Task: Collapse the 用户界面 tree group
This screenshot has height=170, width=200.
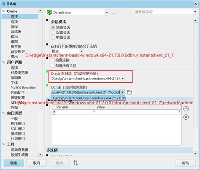Action: [x=4, y=62]
